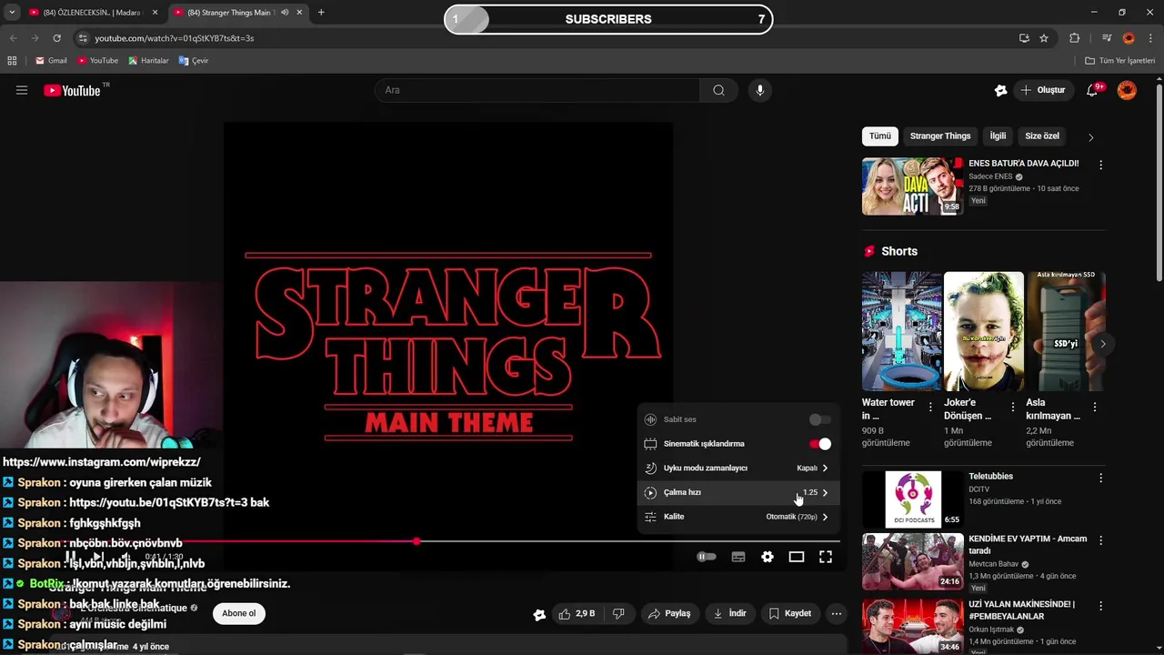Open Haritalar bookmark

pos(148,61)
